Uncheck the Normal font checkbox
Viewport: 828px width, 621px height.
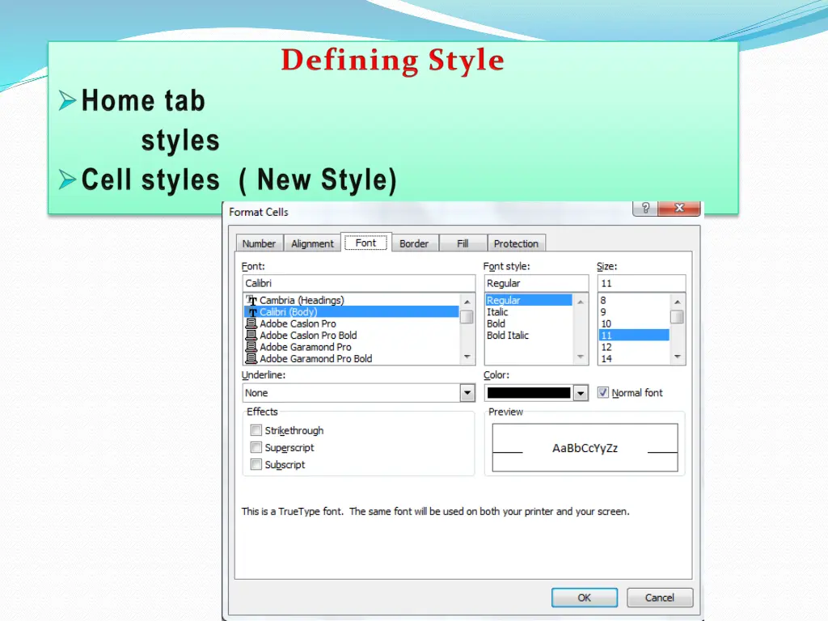603,393
